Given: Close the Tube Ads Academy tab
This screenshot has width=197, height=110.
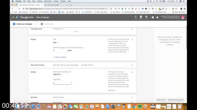Looking at the screenshot, I should point(67,5).
